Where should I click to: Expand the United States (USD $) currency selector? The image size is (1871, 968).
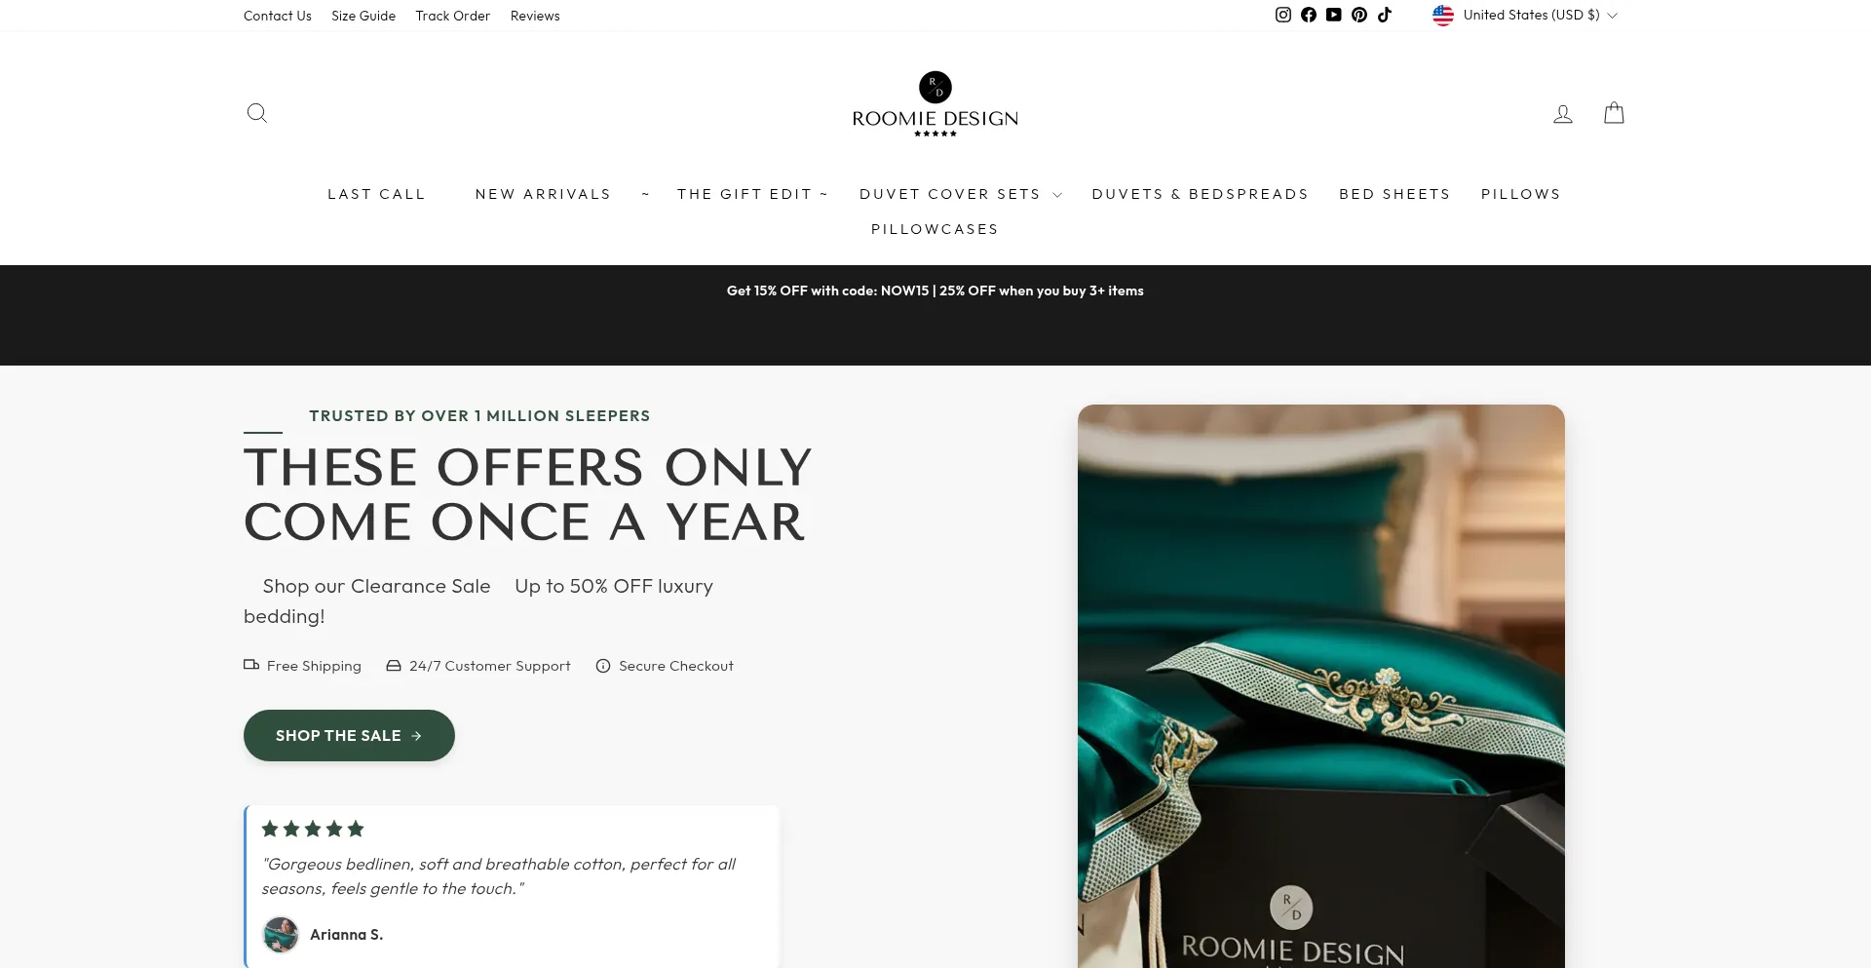coord(1525,15)
